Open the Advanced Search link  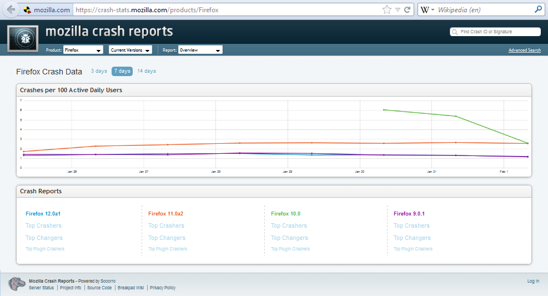pos(524,51)
